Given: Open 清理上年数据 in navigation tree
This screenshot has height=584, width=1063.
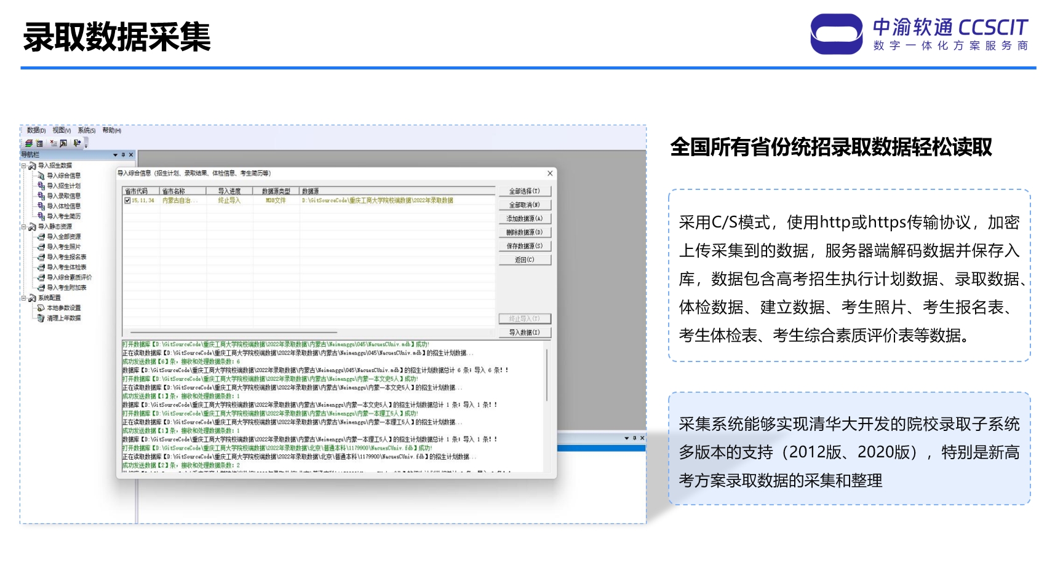Looking at the screenshot, I should 64,318.
